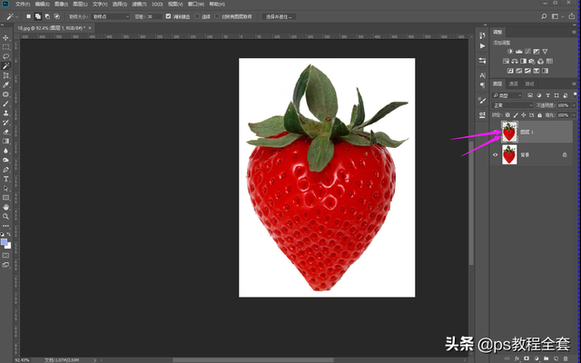This screenshot has height=363, width=581.
Task: Select the Horizontal Type tool
Action: click(6, 179)
